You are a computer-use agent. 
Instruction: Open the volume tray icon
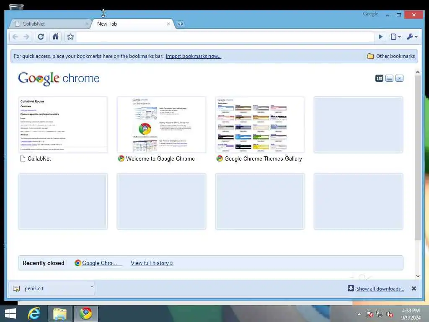coord(390,314)
